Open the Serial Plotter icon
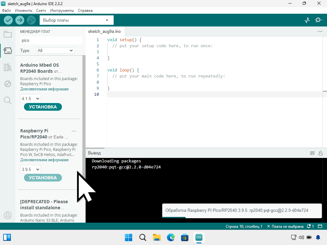 307,20
